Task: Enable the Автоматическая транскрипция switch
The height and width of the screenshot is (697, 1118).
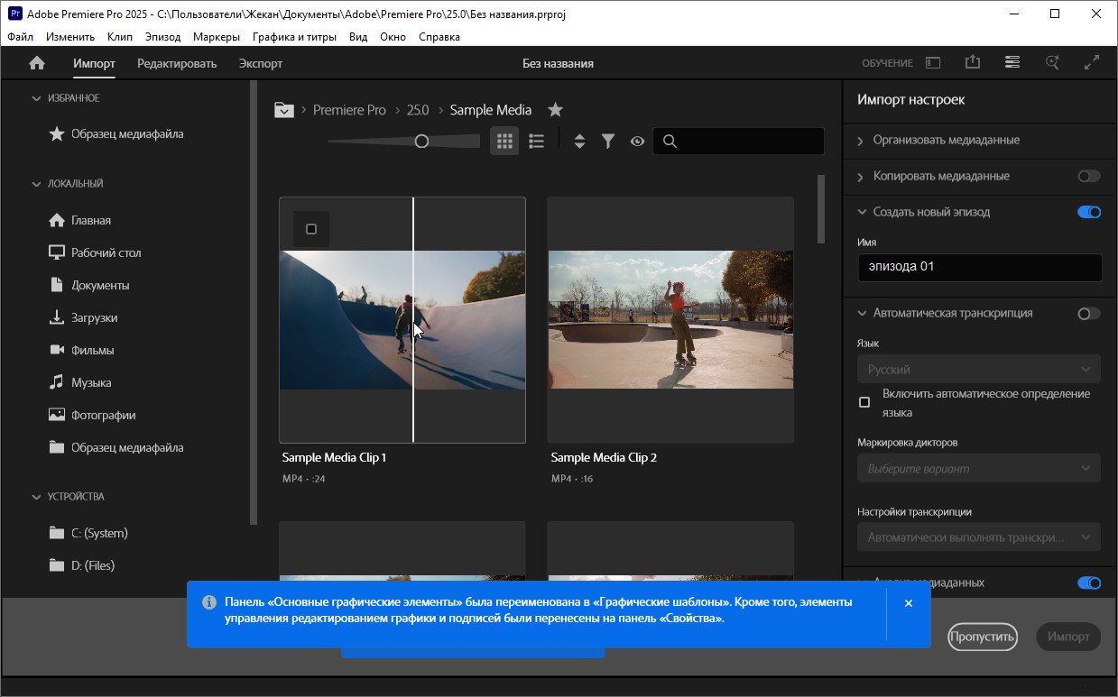Action: click(1089, 313)
